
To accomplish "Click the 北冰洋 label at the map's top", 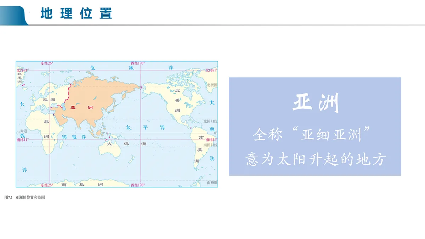I will pyautogui.click(x=132, y=67).
